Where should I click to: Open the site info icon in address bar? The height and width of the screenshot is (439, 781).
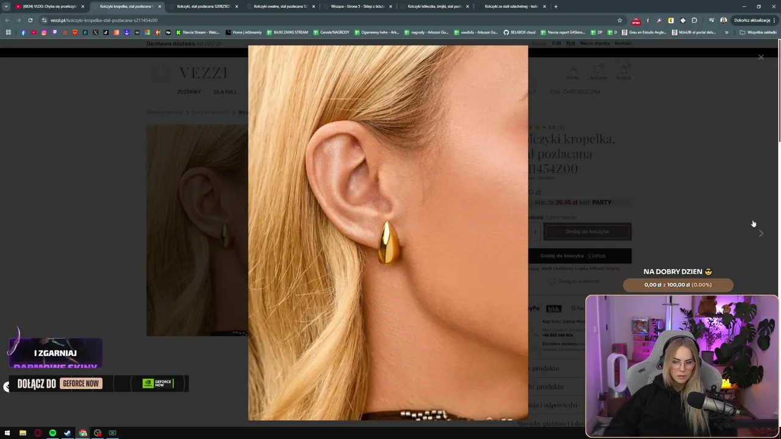pyautogui.click(x=44, y=20)
